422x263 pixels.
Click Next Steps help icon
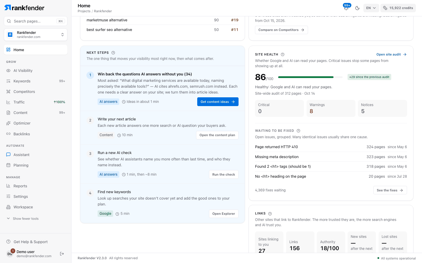point(113,53)
